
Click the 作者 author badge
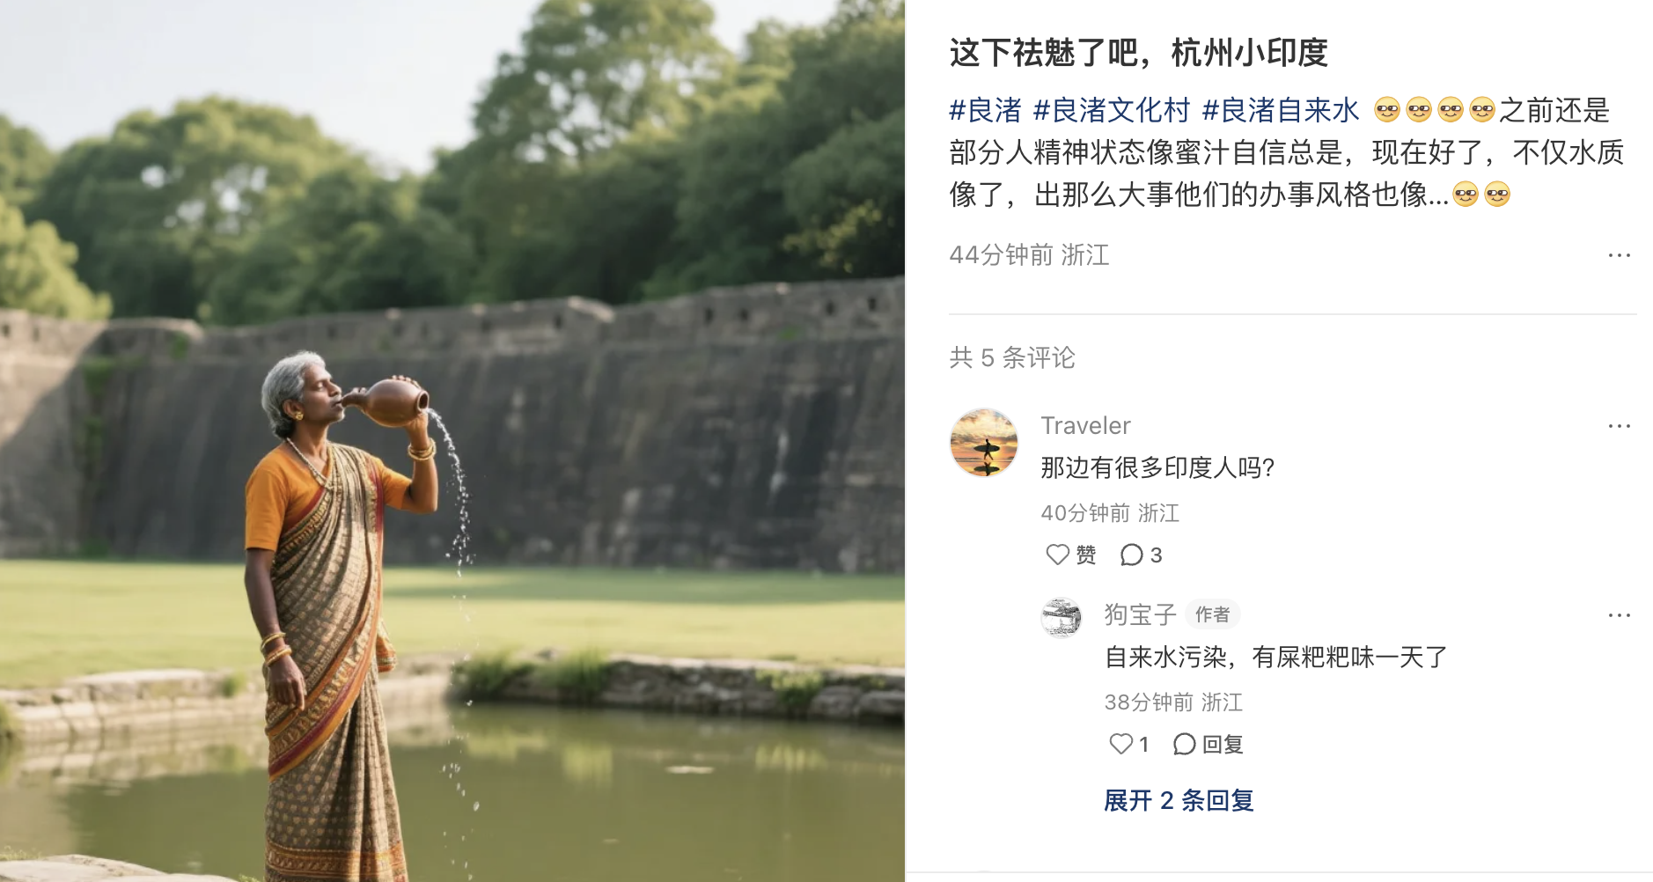click(x=1212, y=614)
